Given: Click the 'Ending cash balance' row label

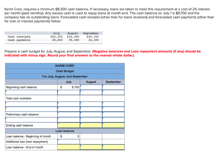Looking at the screenshot, I should (20, 125).
